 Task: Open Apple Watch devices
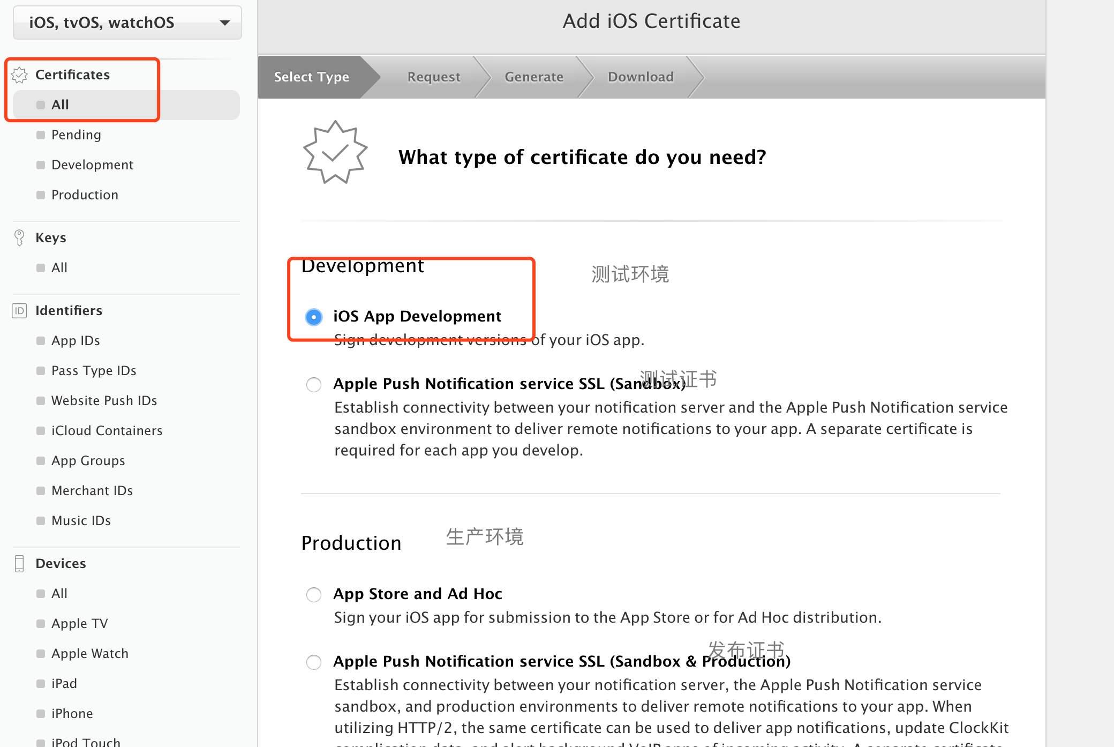point(90,654)
